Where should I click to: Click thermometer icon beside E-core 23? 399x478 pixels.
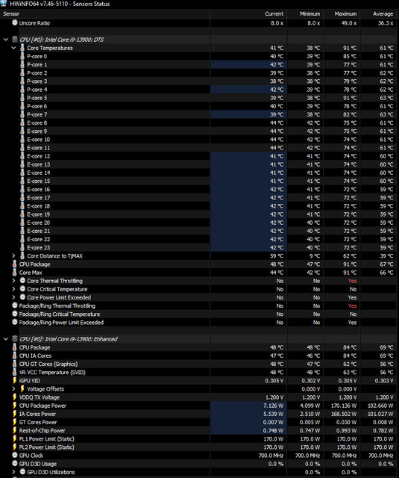click(x=22, y=247)
